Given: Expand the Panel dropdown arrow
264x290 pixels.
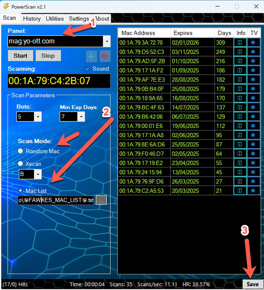Looking at the screenshot, I should (x=107, y=41).
